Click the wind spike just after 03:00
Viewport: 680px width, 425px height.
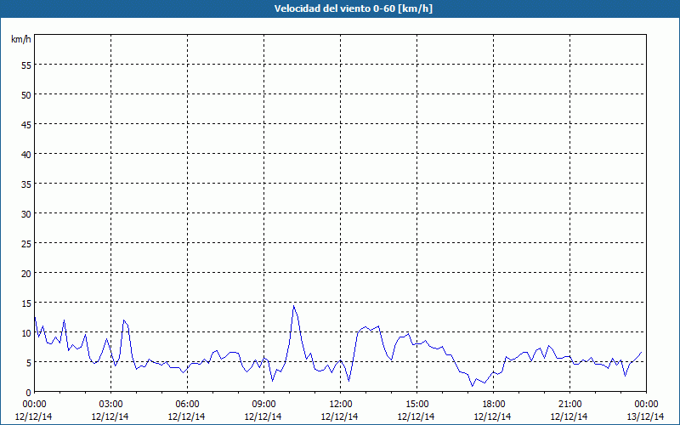click(x=124, y=320)
